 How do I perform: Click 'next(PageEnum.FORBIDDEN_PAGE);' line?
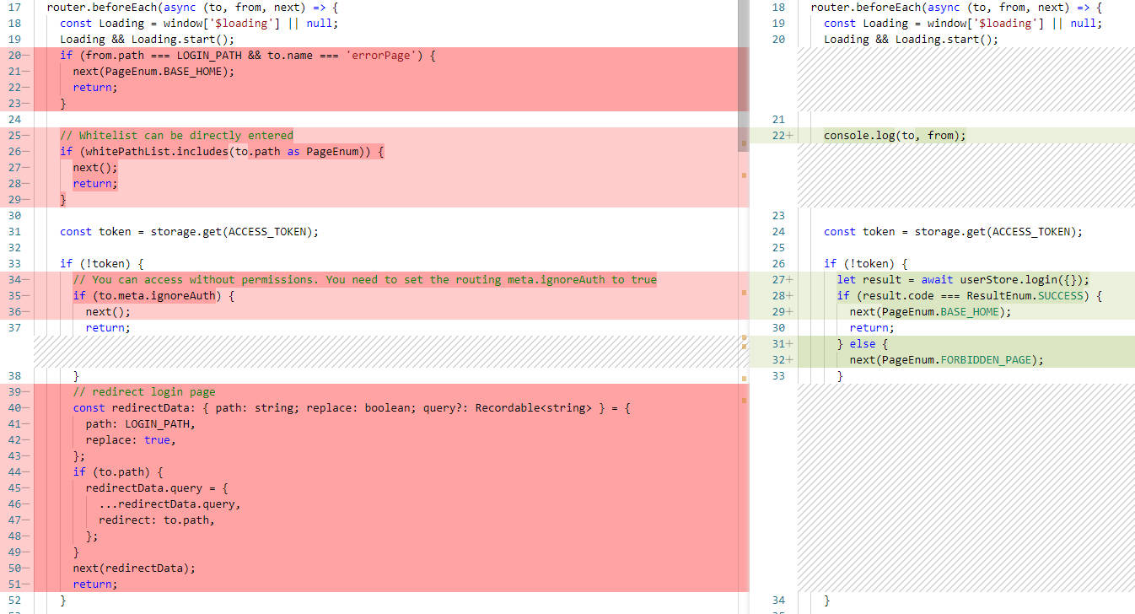coord(947,359)
